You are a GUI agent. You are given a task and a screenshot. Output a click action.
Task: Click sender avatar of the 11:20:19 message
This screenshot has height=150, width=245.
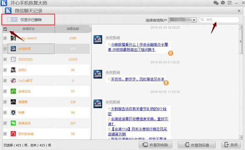point(98,104)
